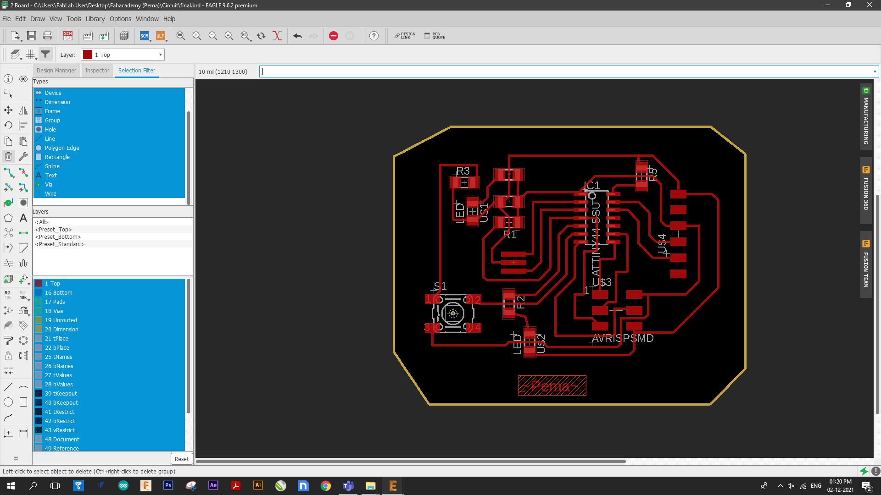Select the Polygon tool
Viewport: 881px width, 495px height.
click(8, 218)
